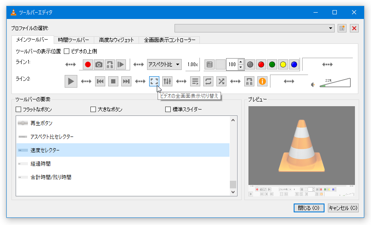Click the red X delete profile button

[x=354, y=28]
